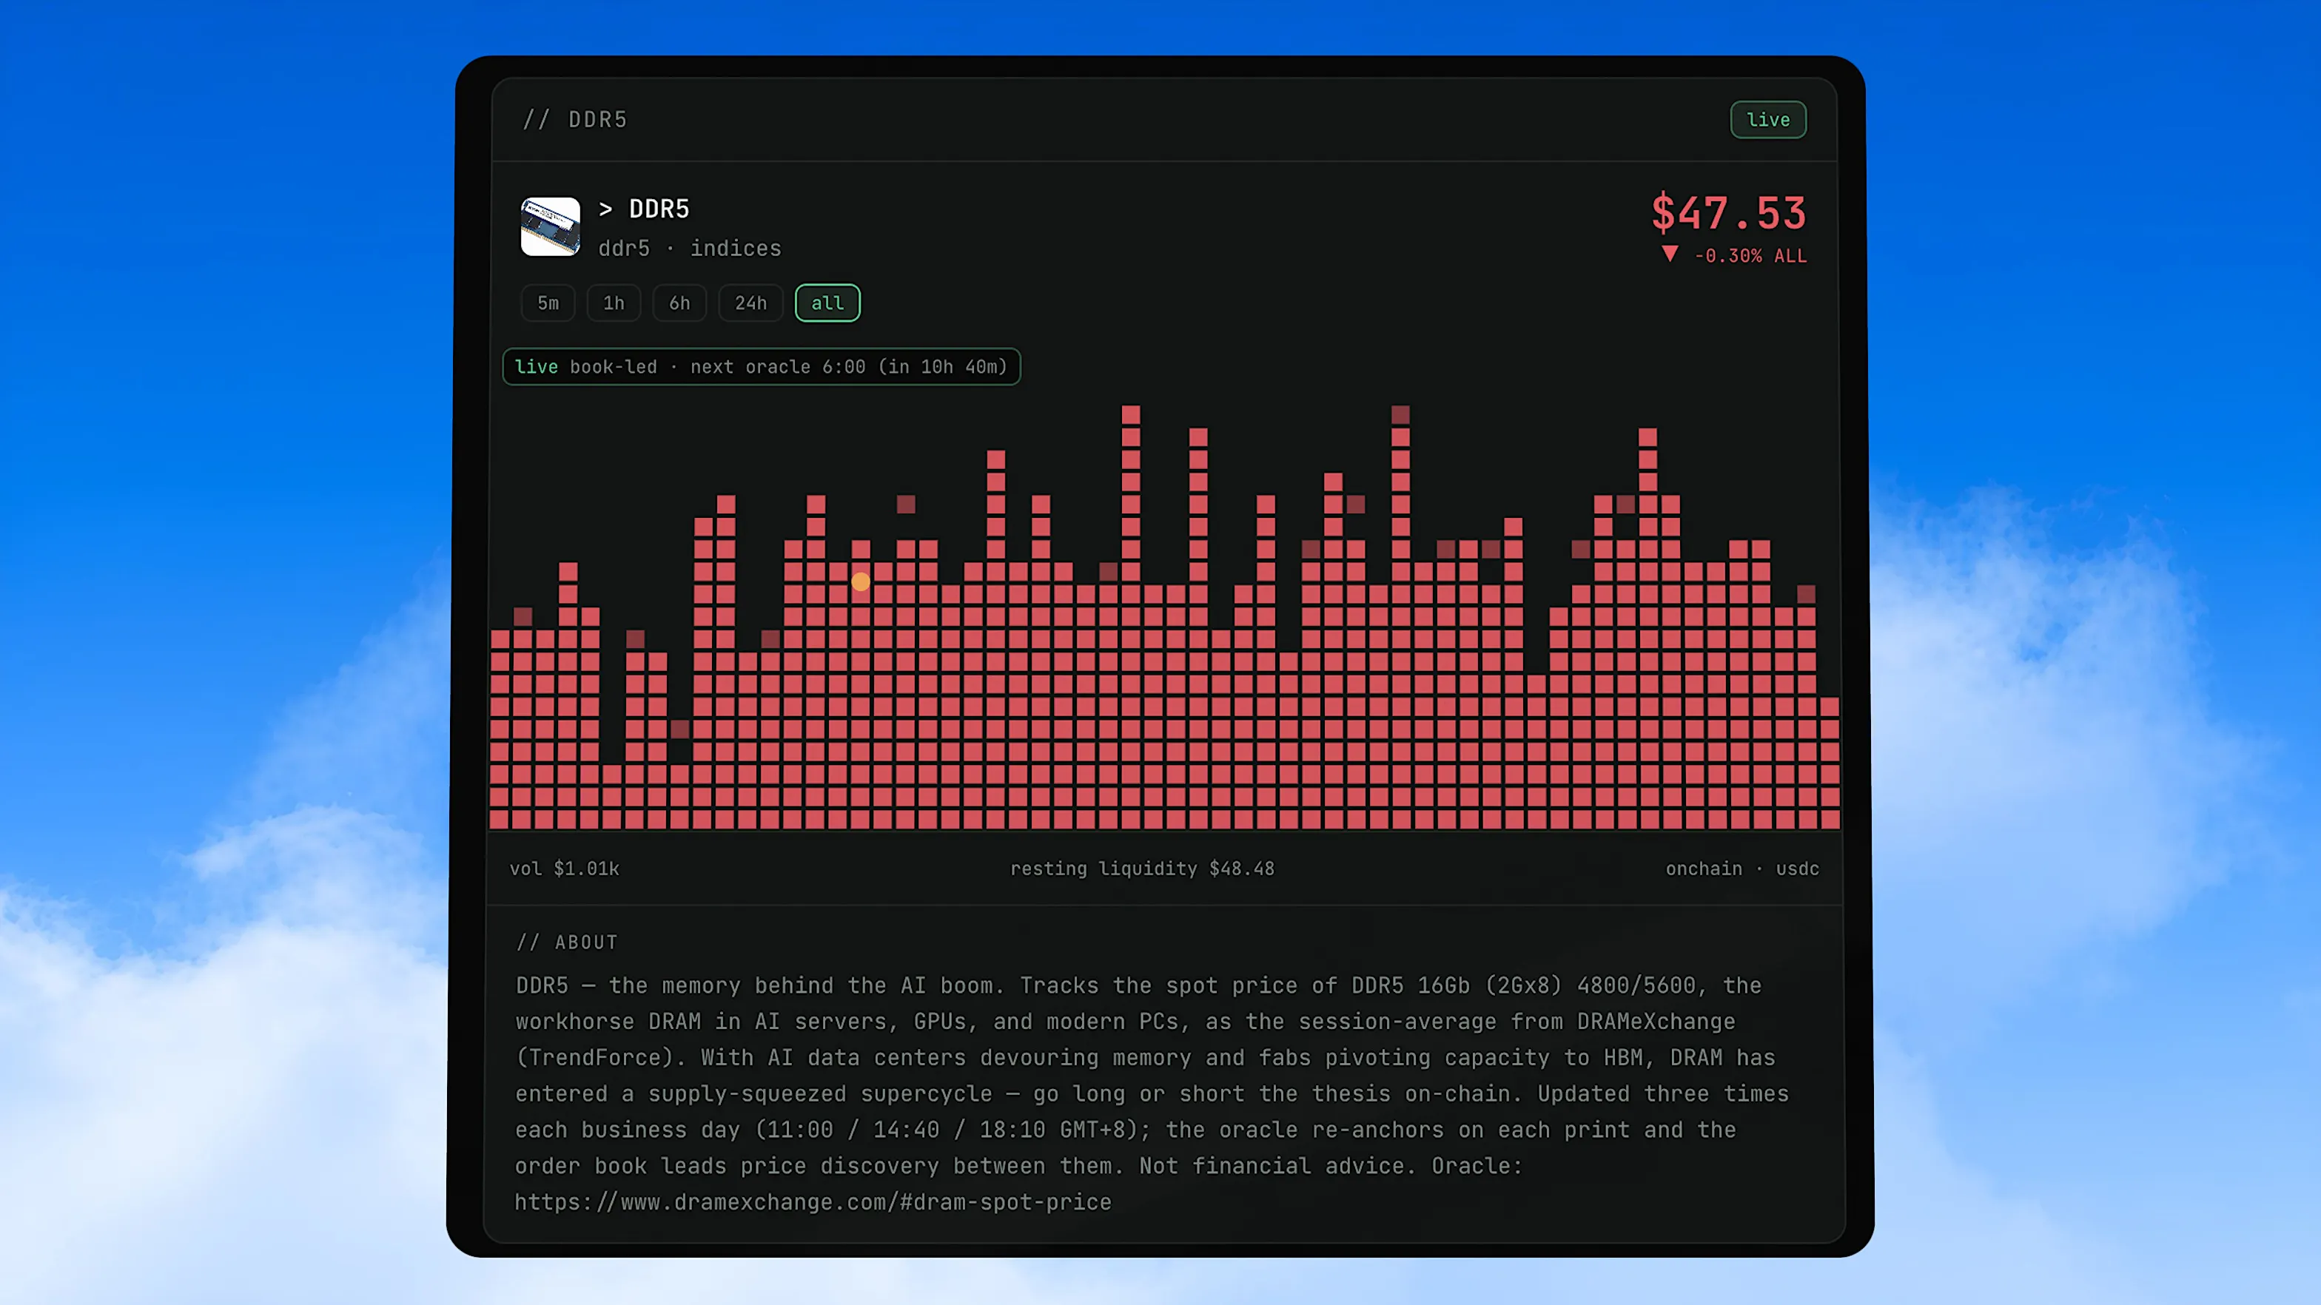Image resolution: width=2321 pixels, height=1305 pixels.
Task: Click the orange dot marker on chart
Action: tap(861, 581)
